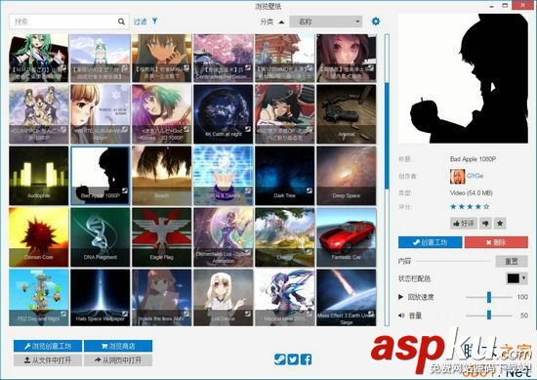
Task: Click the Browse Workshop button
Action: (48, 346)
